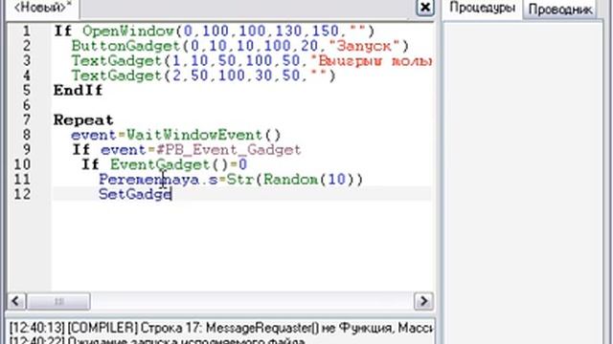Click the Str(Random(10)) expression
This screenshot has height=344, width=613.
[295, 180]
